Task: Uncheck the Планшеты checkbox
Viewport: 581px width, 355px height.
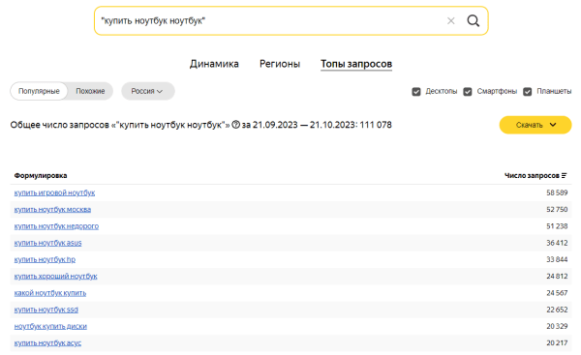Action: tap(528, 92)
